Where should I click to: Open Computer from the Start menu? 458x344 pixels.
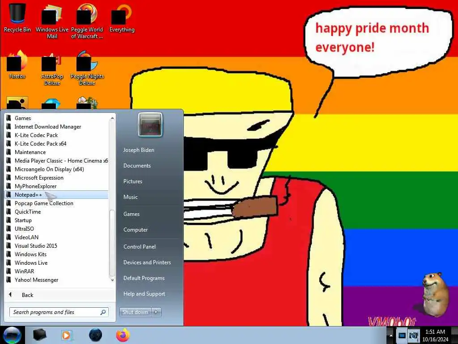click(x=136, y=230)
